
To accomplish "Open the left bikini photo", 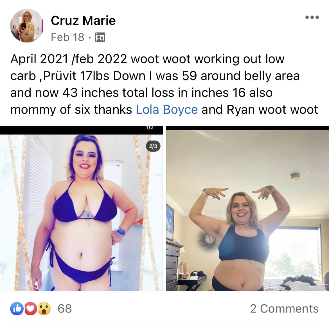I will (x=81, y=212).
